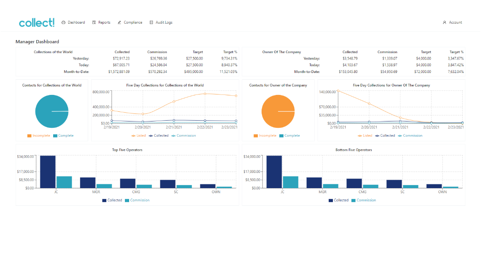Go to the Compliance page
Image resolution: width=481 pixels, height=267 pixels.
[x=133, y=22]
